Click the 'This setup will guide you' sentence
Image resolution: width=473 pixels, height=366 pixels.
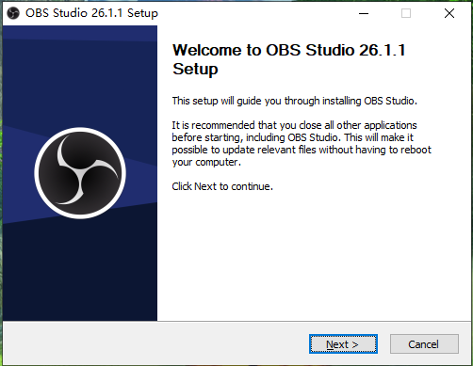294,101
